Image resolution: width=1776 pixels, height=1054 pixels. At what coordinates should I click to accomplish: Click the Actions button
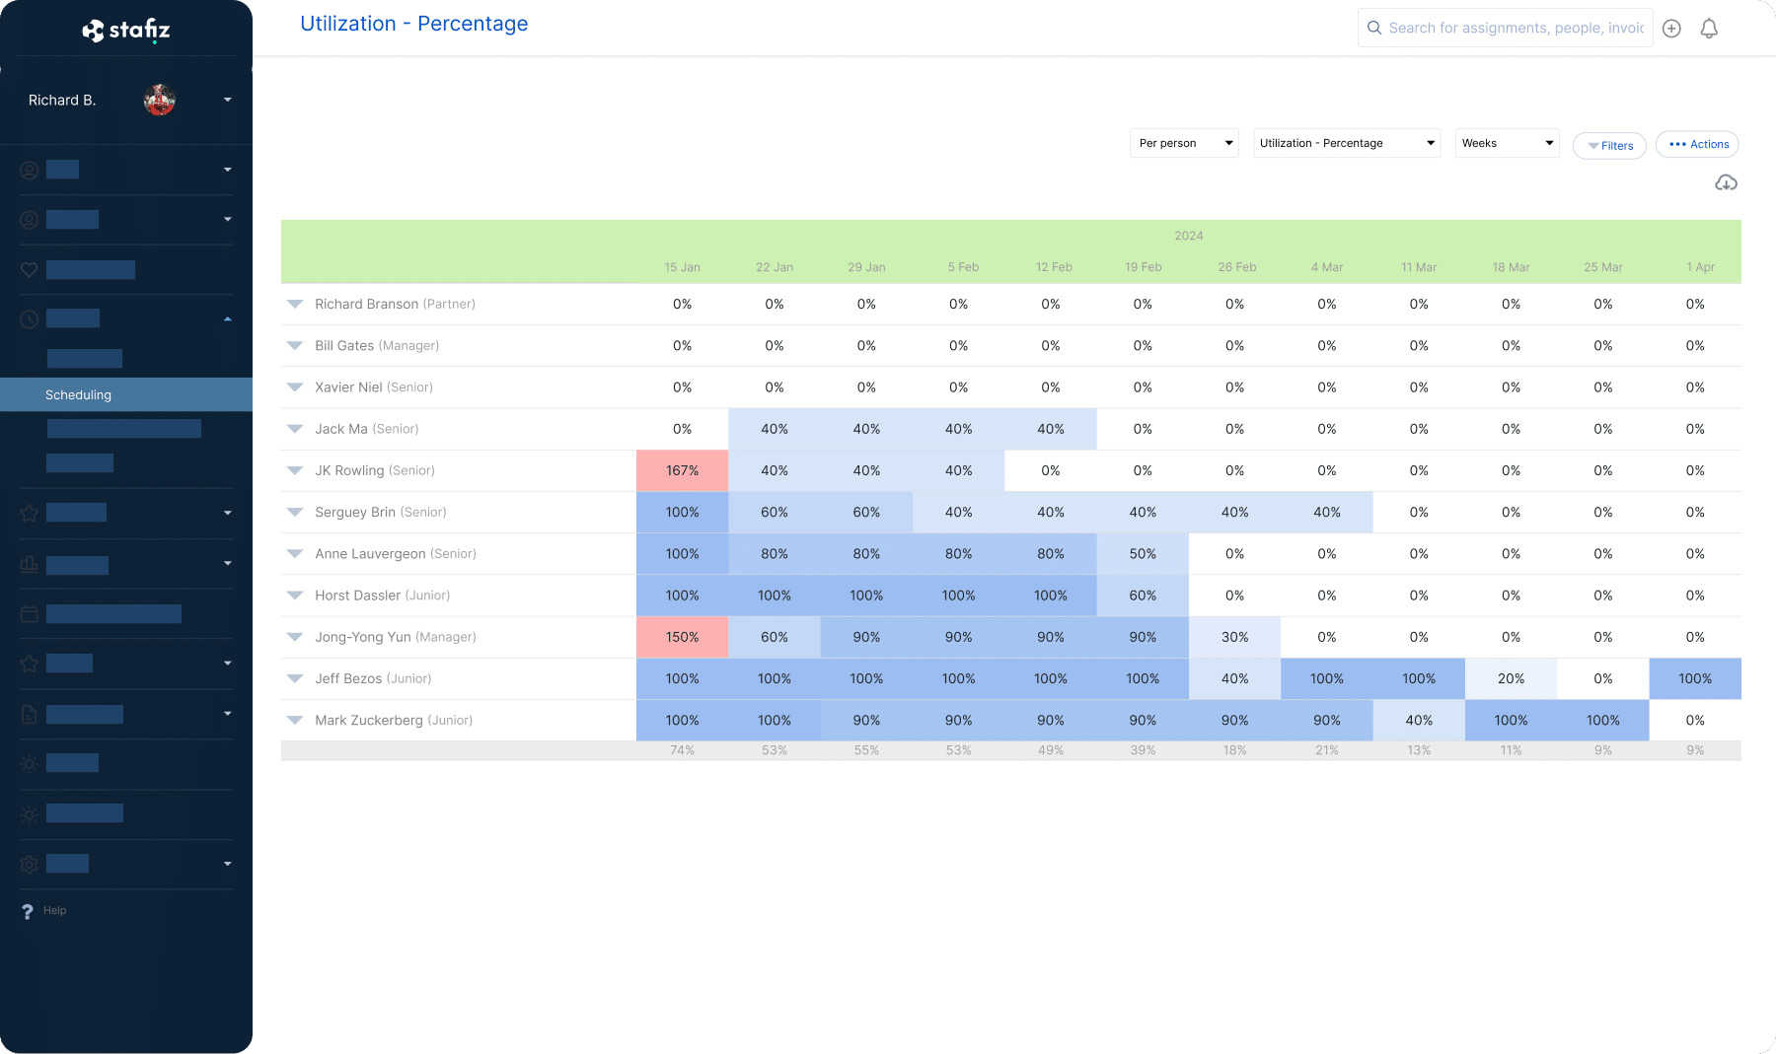pos(1697,144)
